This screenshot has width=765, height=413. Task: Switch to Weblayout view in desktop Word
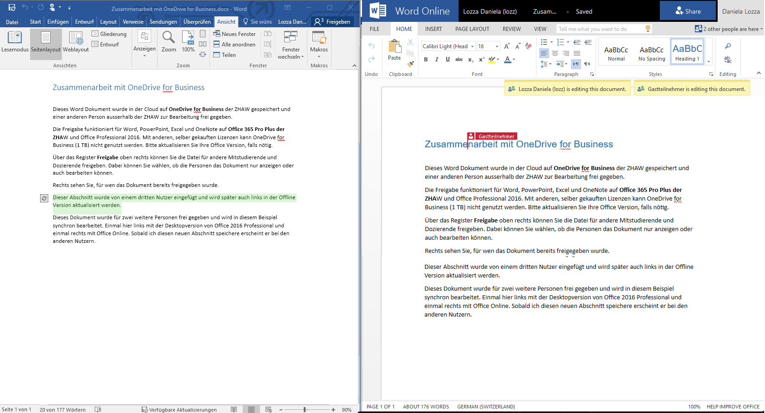76,42
